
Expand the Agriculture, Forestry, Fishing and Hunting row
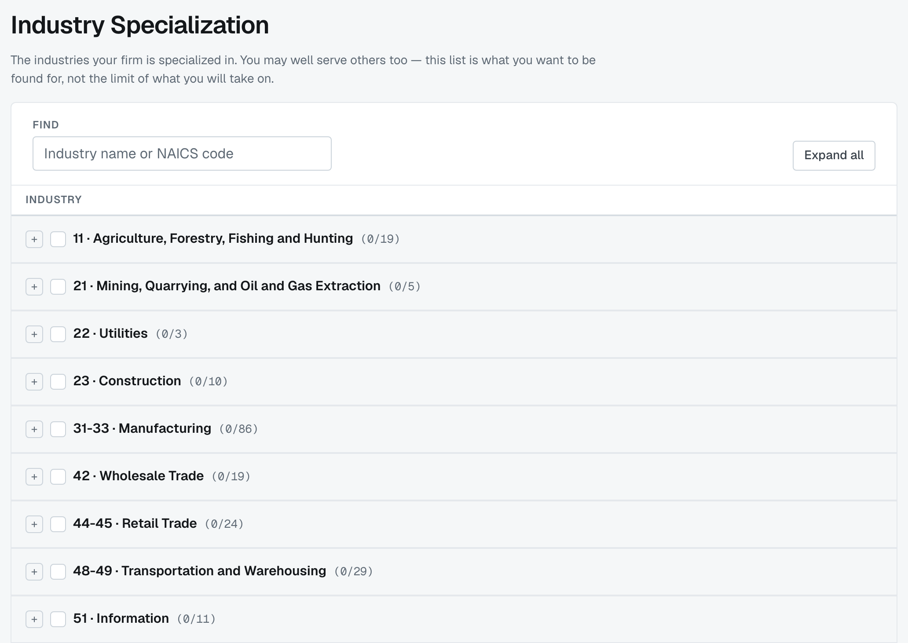[34, 239]
